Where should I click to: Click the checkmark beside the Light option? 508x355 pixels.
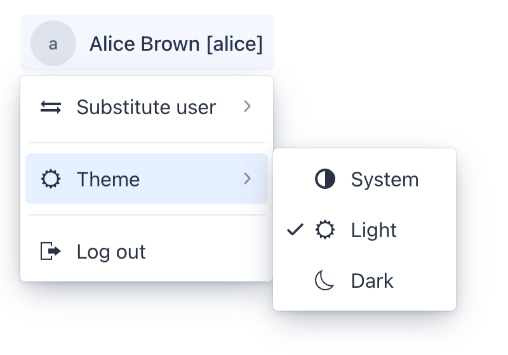(x=295, y=230)
